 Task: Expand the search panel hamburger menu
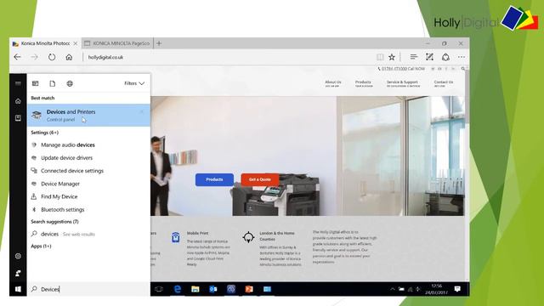pos(18,83)
